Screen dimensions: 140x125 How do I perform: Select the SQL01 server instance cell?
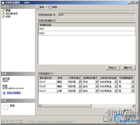point(47,82)
